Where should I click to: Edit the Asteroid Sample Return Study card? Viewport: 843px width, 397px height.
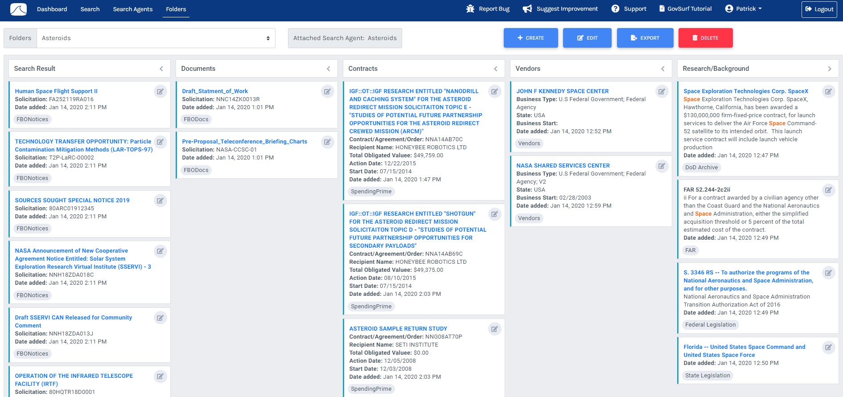click(x=494, y=329)
